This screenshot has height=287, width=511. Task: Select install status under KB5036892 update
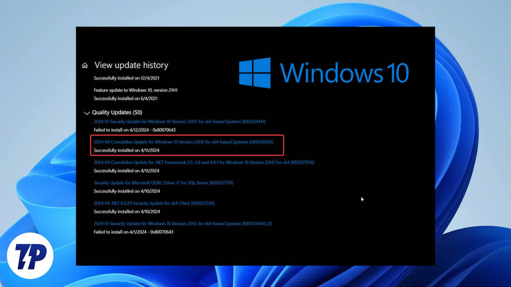[x=127, y=150]
